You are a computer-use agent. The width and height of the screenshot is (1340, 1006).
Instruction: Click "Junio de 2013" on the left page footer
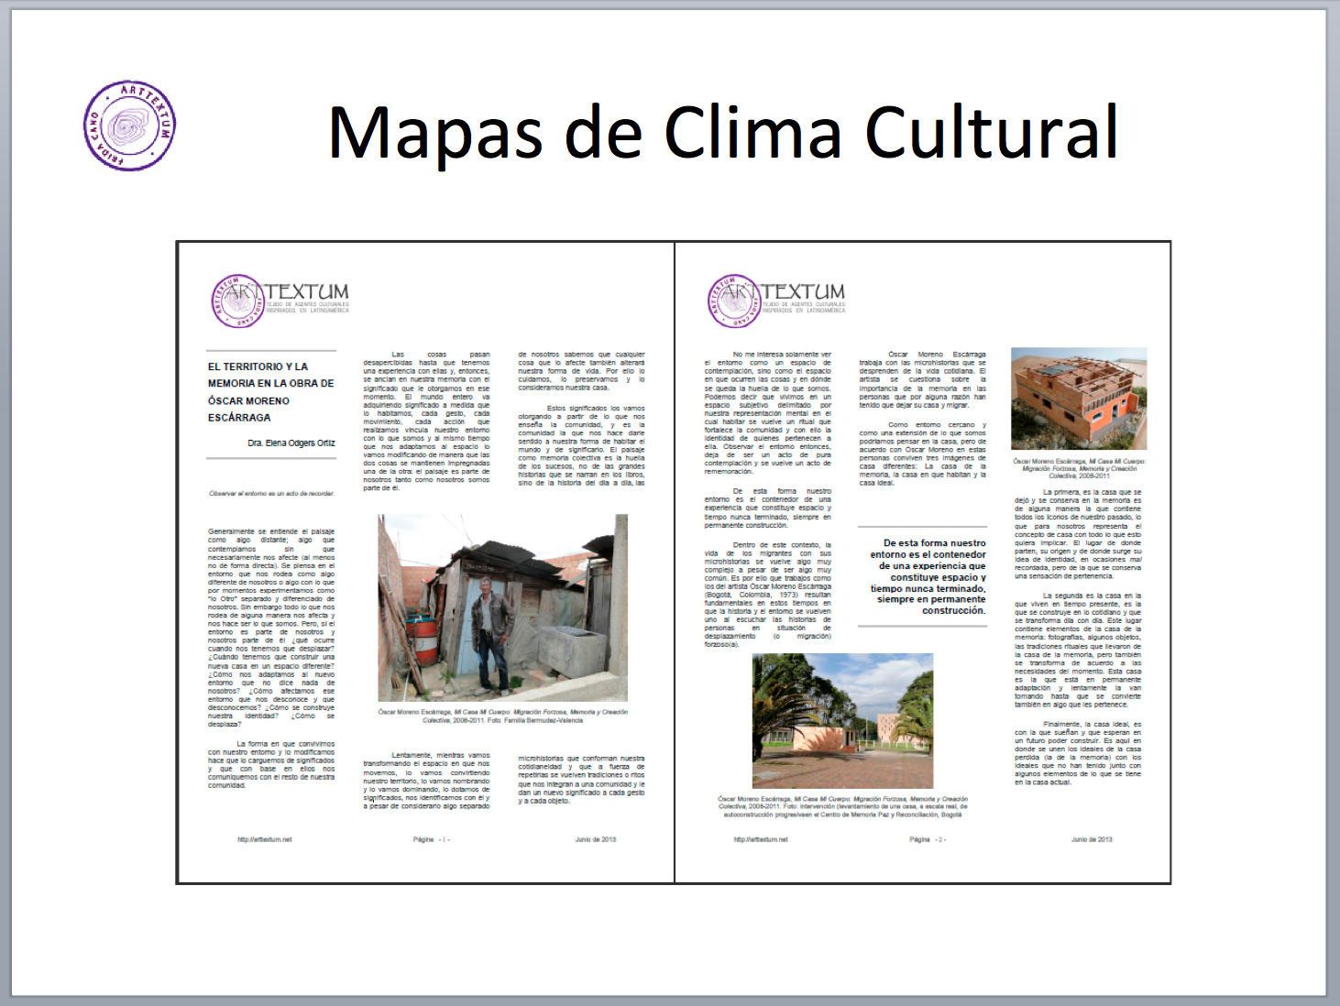[x=595, y=839]
